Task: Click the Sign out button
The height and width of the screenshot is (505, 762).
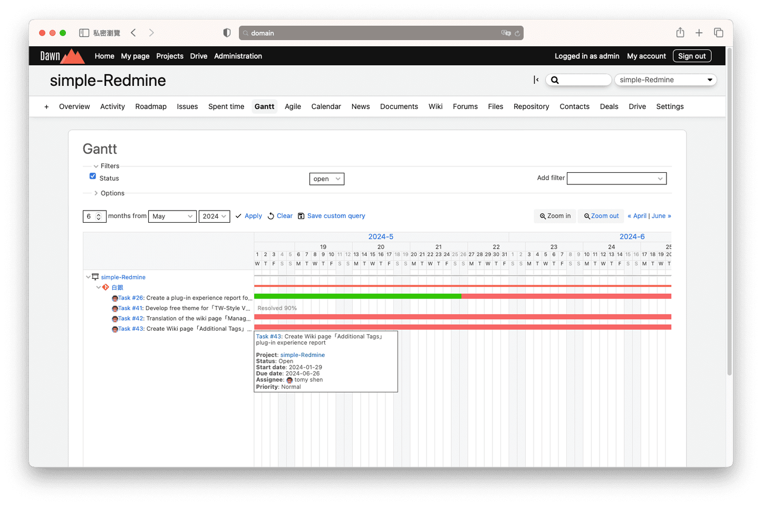Action: click(692, 56)
